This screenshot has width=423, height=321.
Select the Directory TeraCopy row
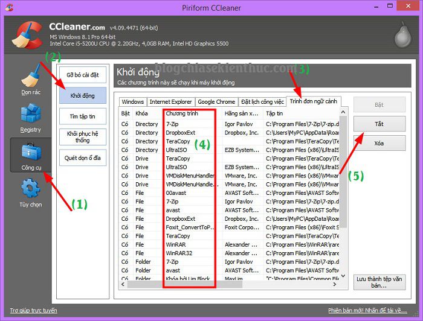(229, 141)
